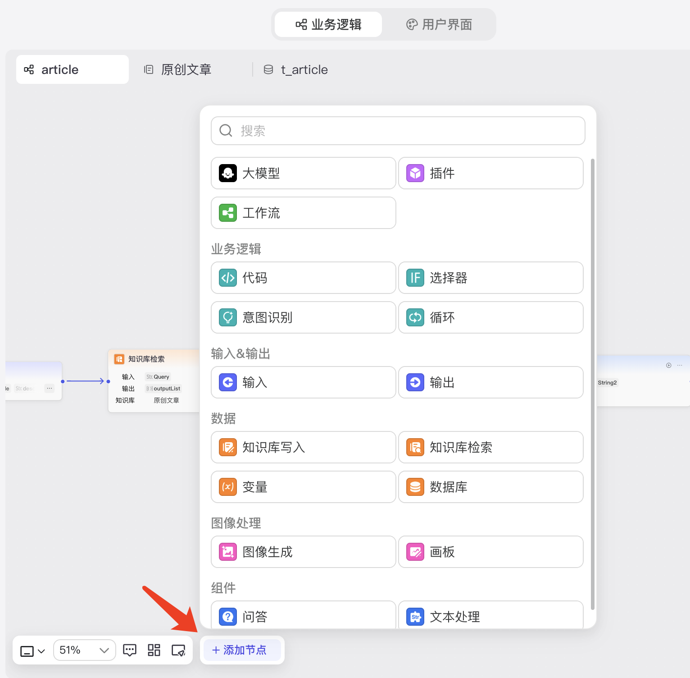Open the more menu on left canvas node
690x678 pixels.
[50, 388]
